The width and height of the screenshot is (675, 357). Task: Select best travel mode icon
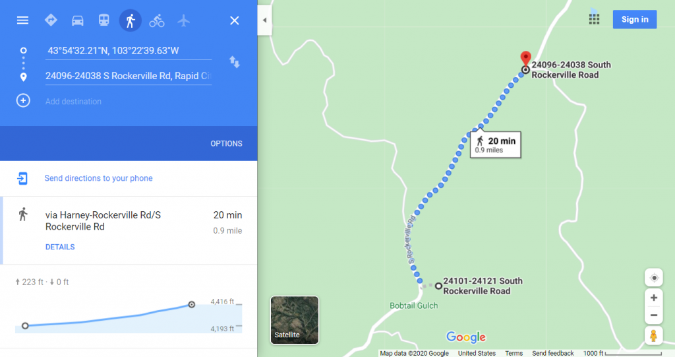coord(51,20)
